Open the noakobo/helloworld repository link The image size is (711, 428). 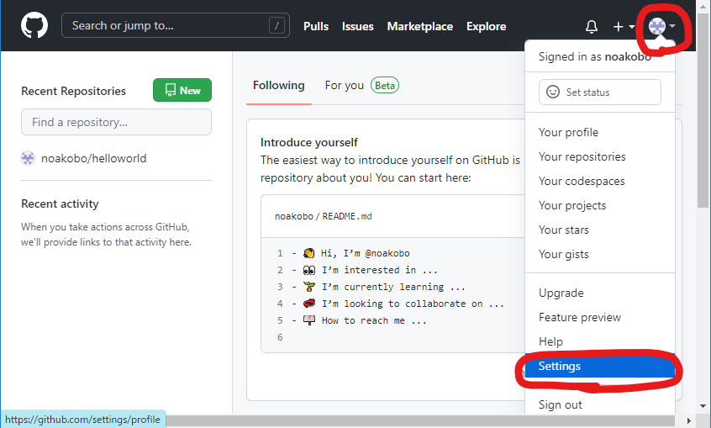click(x=93, y=158)
